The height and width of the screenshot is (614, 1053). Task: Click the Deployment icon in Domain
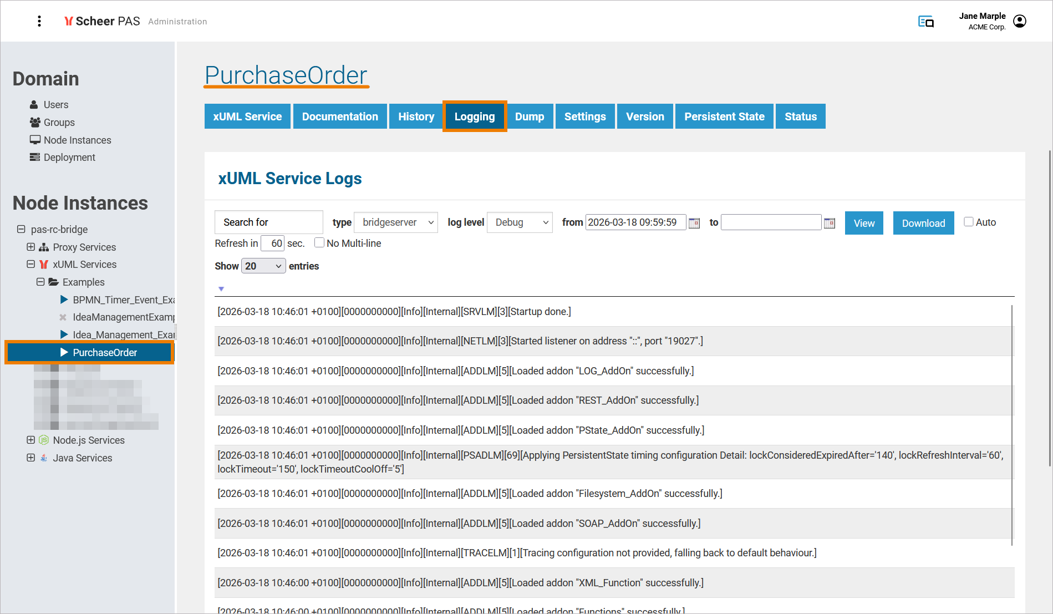(x=34, y=158)
